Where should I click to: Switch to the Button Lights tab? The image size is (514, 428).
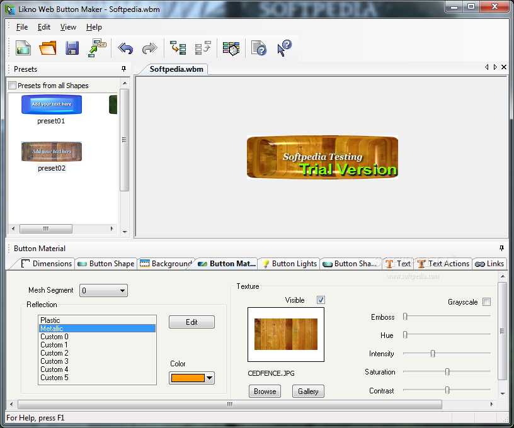(290, 264)
